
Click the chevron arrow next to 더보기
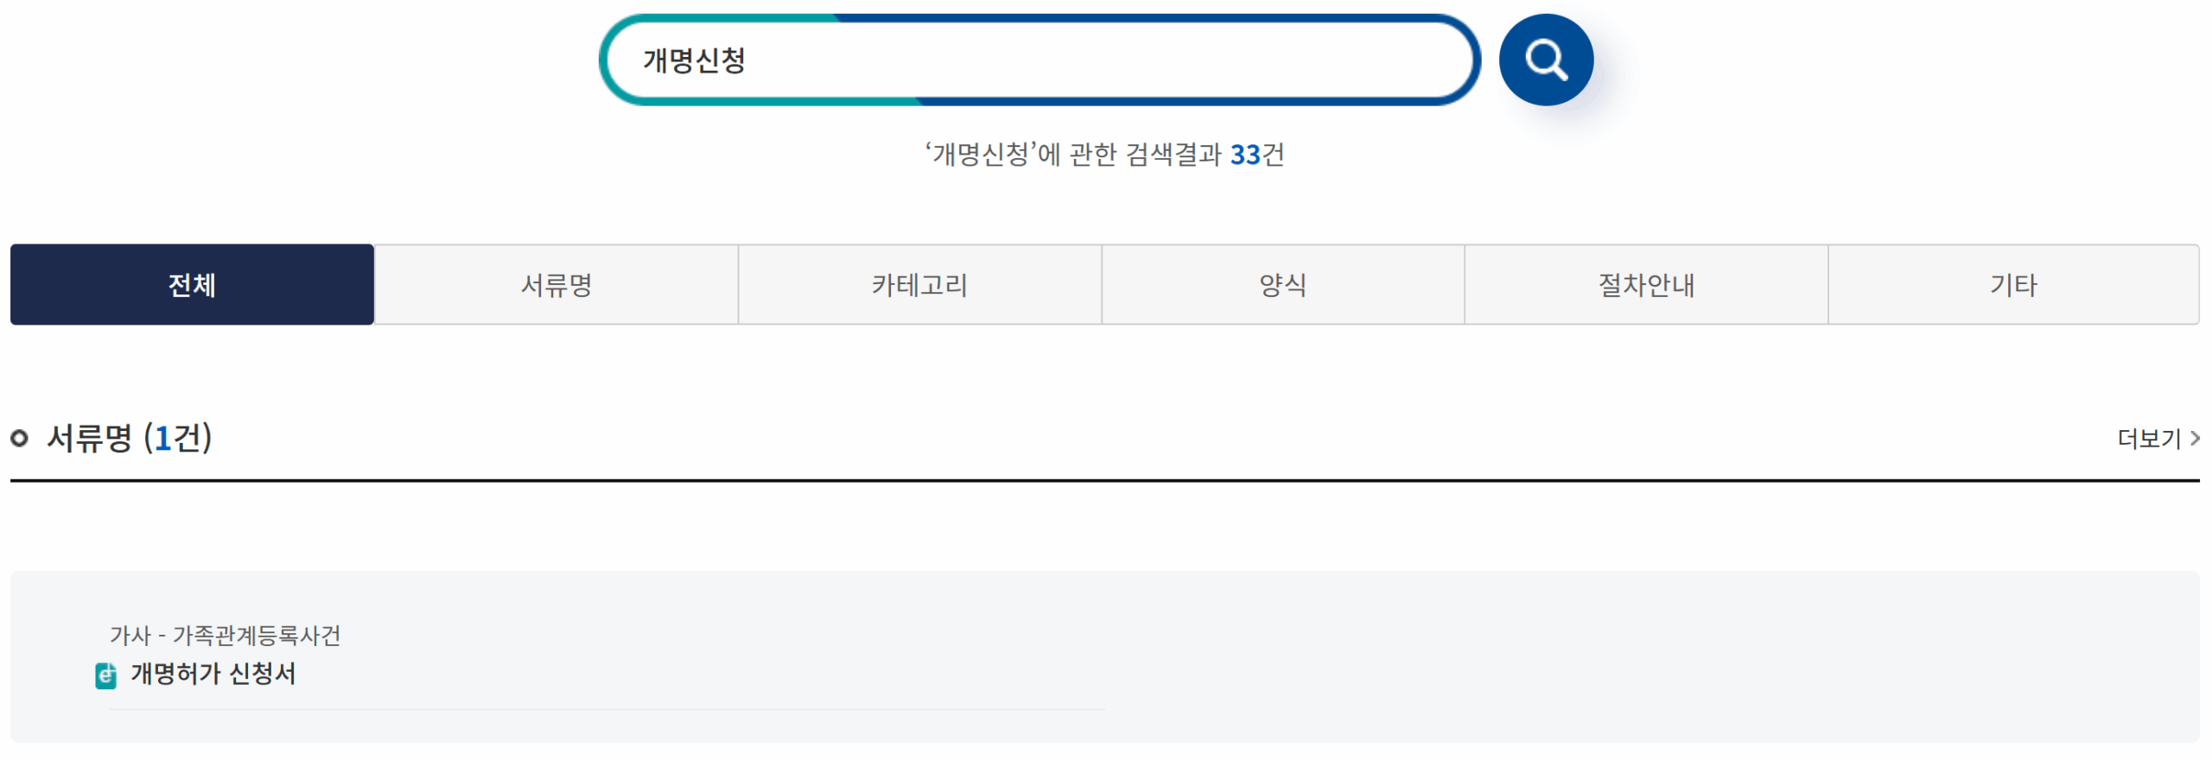point(2195,439)
